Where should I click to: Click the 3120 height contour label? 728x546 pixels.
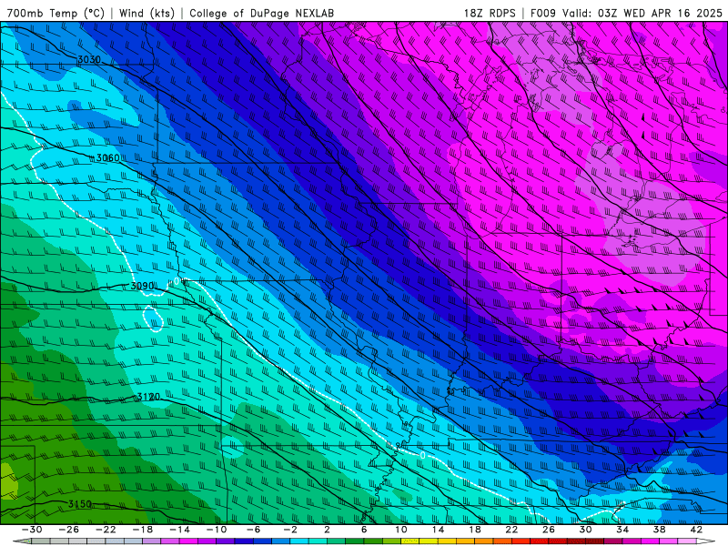[x=148, y=397]
